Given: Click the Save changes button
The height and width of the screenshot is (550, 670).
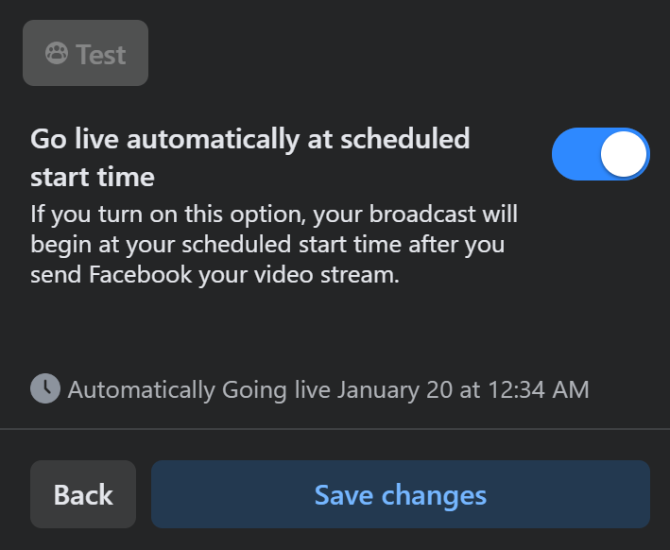Looking at the screenshot, I should coord(401,494).
